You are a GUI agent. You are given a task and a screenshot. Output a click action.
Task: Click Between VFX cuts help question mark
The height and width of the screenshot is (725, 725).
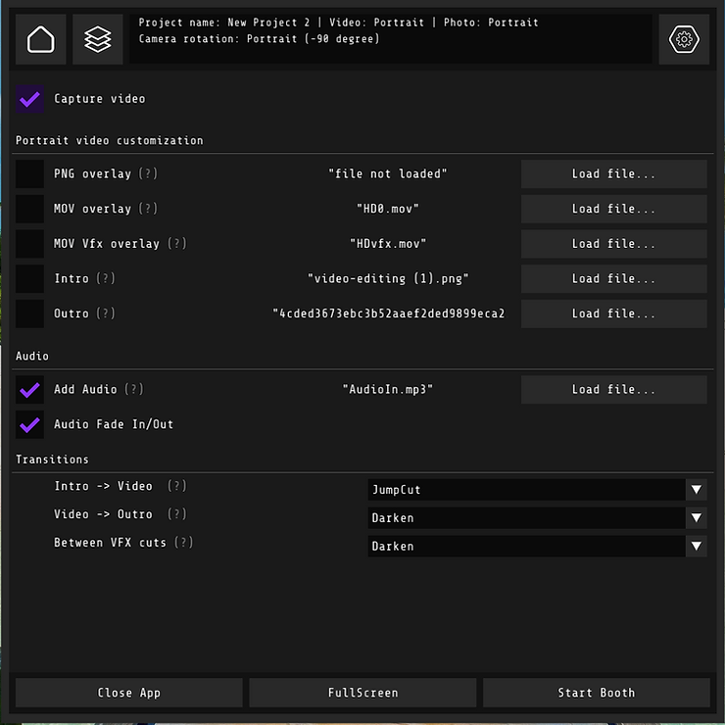(x=183, y=543)
